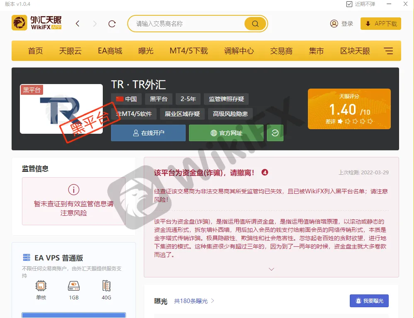The image size is (414, 318).
Task: Click the 监管牌照存疑 tag
Action: 226,99
